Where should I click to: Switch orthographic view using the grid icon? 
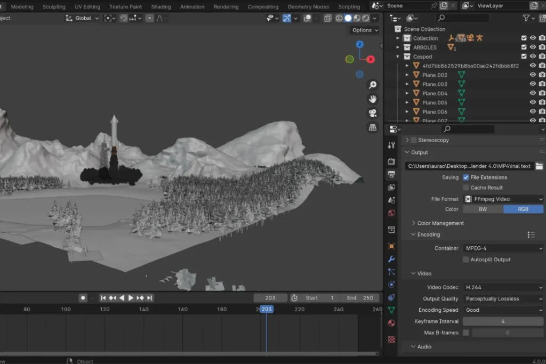tap(373, 127)
